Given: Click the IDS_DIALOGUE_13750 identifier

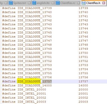Looking at the screenshot, I should click(x=35, y=53).
